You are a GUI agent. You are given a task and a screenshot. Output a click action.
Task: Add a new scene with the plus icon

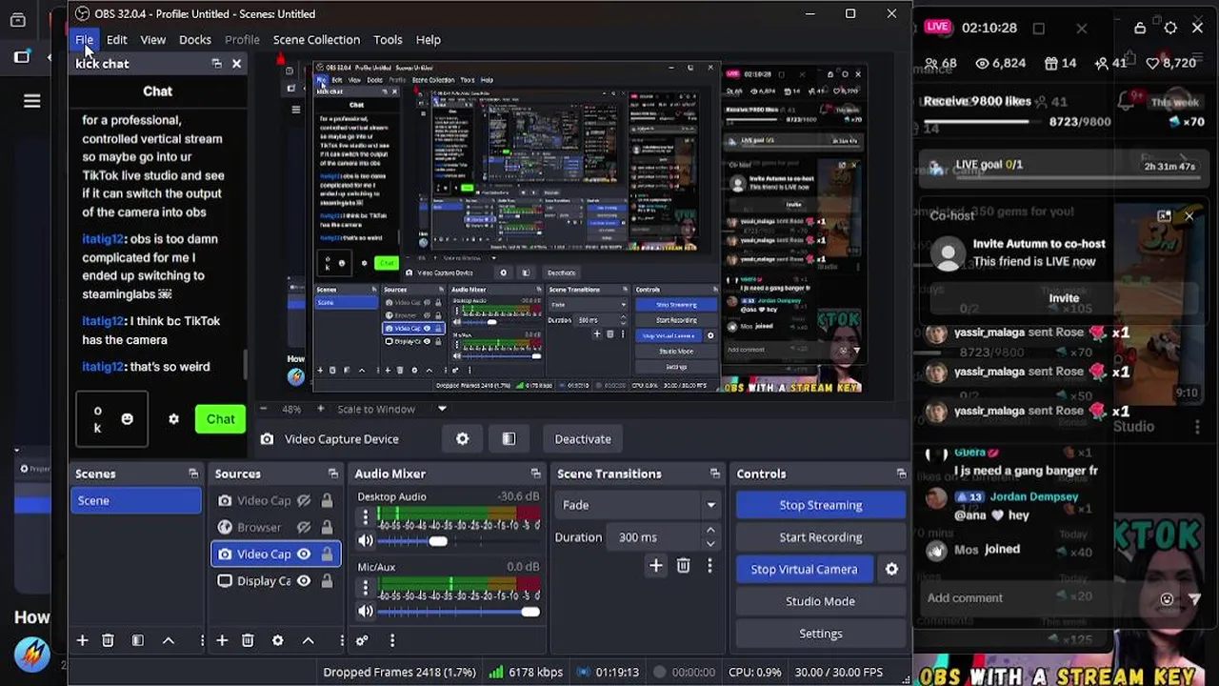(82, 641)
